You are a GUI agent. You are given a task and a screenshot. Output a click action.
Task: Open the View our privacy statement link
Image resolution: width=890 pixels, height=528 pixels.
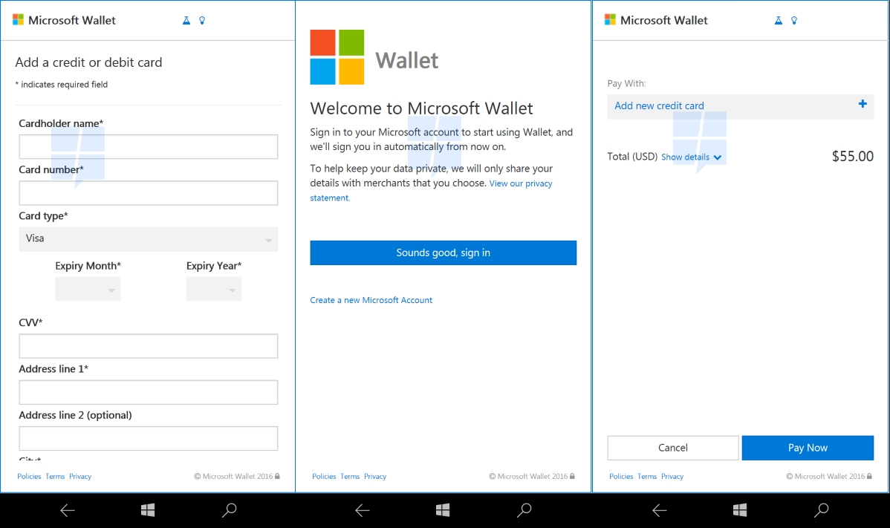pyautogui.click(x=520, y=183)
